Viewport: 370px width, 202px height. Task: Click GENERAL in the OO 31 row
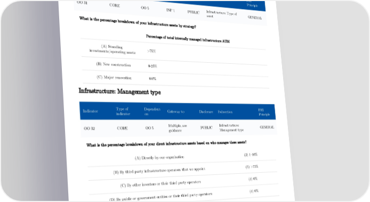coord(255,18)
